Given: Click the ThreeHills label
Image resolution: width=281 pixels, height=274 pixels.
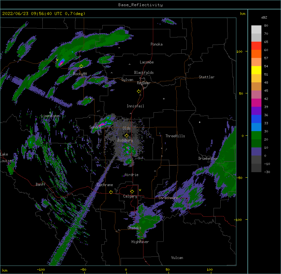Looking at the screenshot, I should click(x=175, y=136).
